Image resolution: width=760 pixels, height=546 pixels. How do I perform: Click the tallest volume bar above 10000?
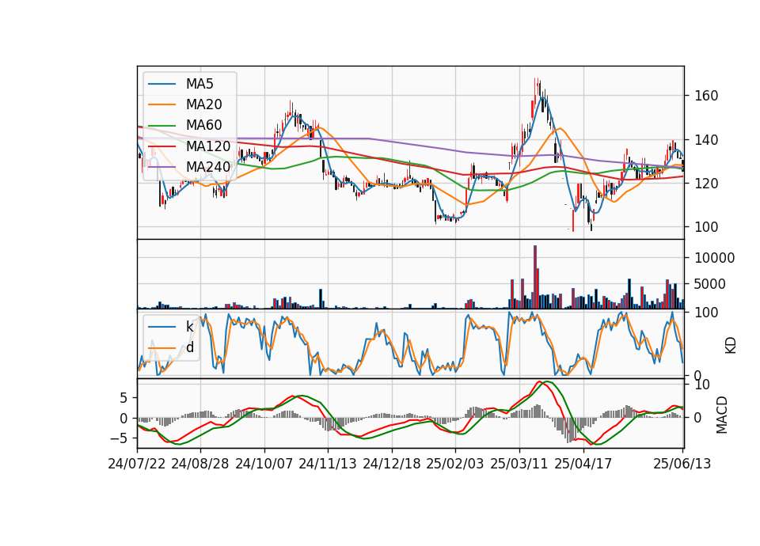(535, 277)
